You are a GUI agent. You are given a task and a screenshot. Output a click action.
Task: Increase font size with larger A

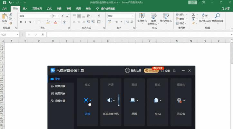coord(63,16)
